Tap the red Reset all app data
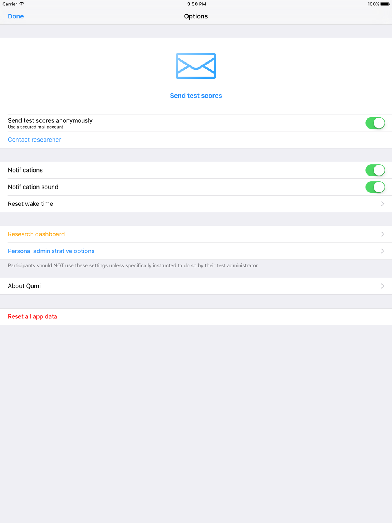The height and width of the screenshot is (523, 392). click(x=33, y=316)
